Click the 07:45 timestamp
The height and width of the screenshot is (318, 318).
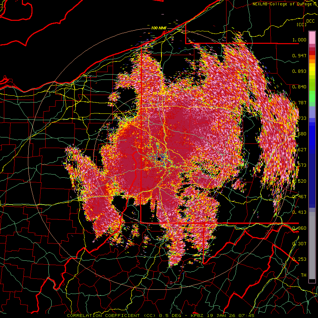point(246,316)
